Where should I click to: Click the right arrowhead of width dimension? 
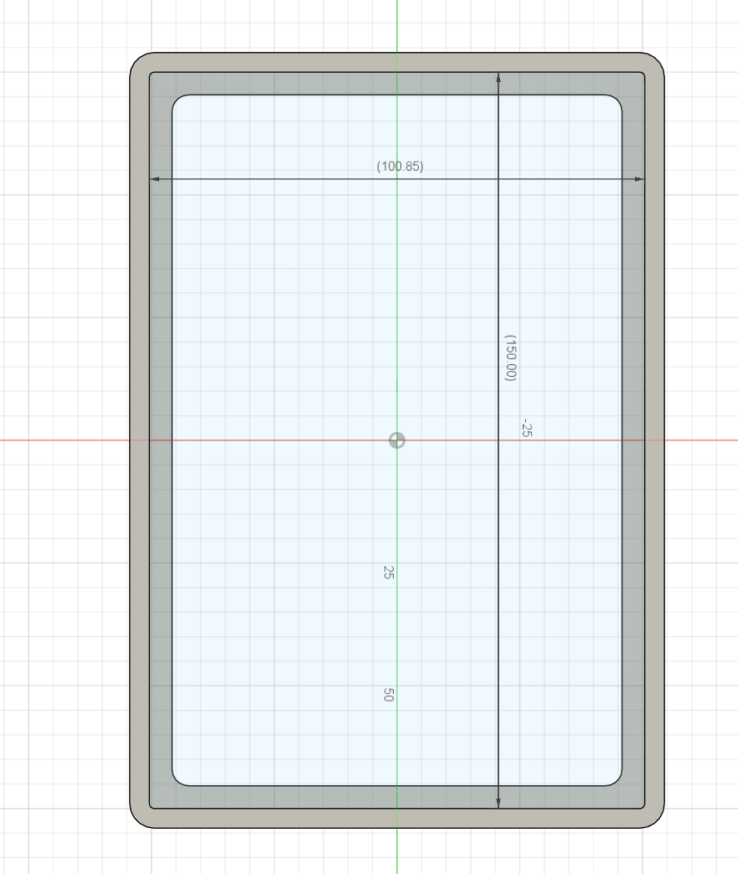639,179
